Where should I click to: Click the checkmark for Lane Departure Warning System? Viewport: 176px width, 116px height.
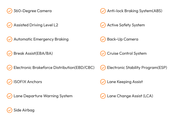click(9, 96)
